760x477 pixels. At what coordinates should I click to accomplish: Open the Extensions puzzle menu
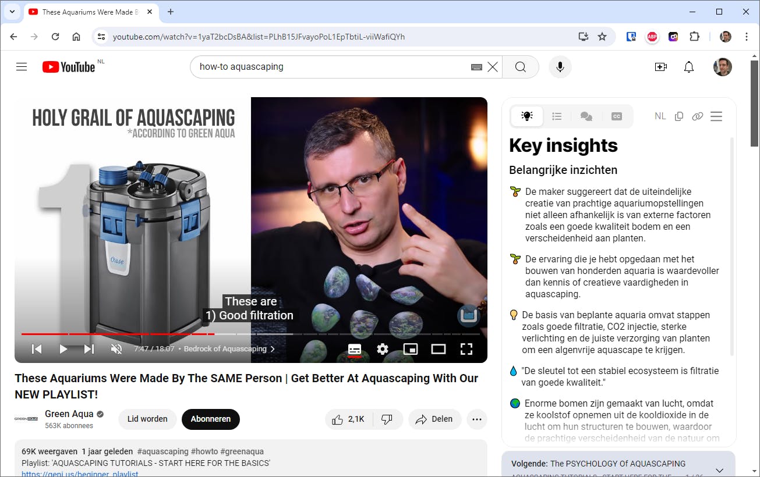tap(694, 37)
